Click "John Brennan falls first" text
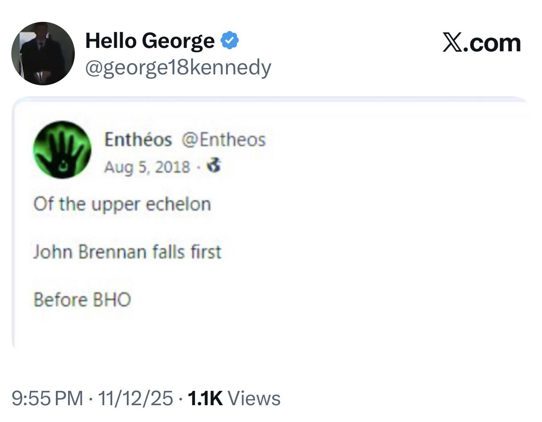 [127, 252]
